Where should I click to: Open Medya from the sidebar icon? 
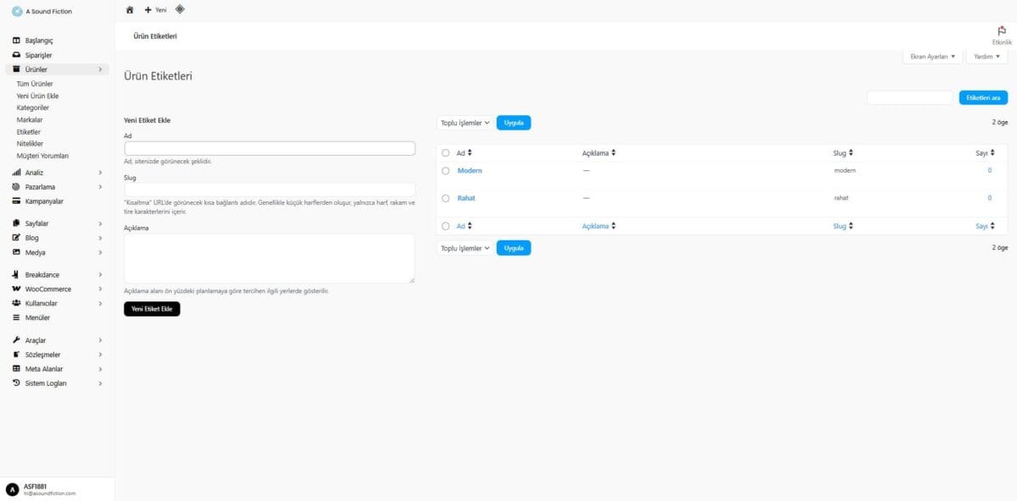point(16,252)
